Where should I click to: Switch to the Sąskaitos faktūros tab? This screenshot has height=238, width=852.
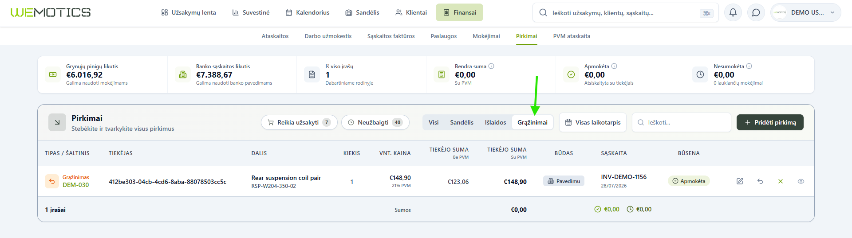coord(391,36)
